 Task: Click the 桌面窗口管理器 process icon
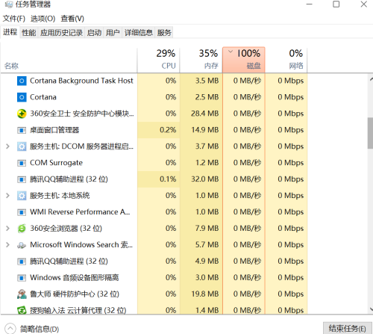click(x=22, y=130)
